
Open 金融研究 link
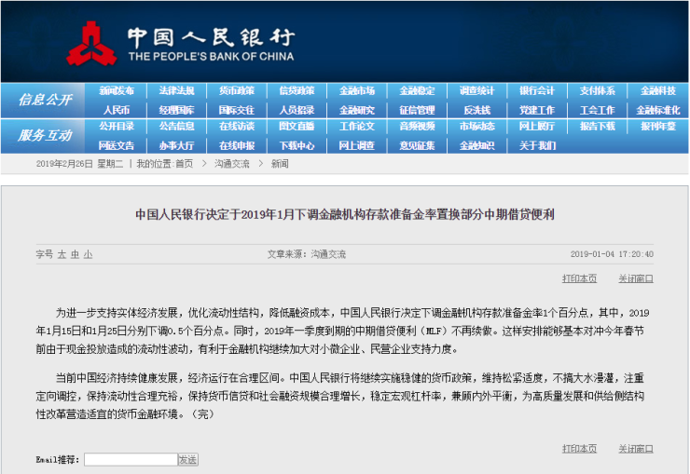[357, 110]
